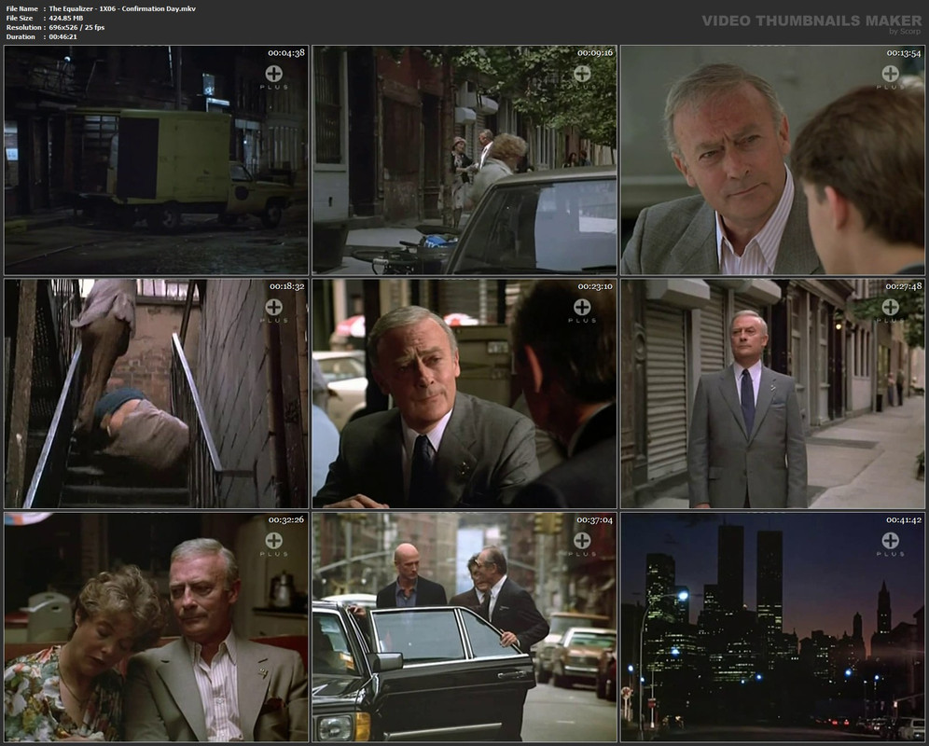Click the duration value 00:46:21
Viewport: 929px width, 746px height.
click(x=62, y=36)
